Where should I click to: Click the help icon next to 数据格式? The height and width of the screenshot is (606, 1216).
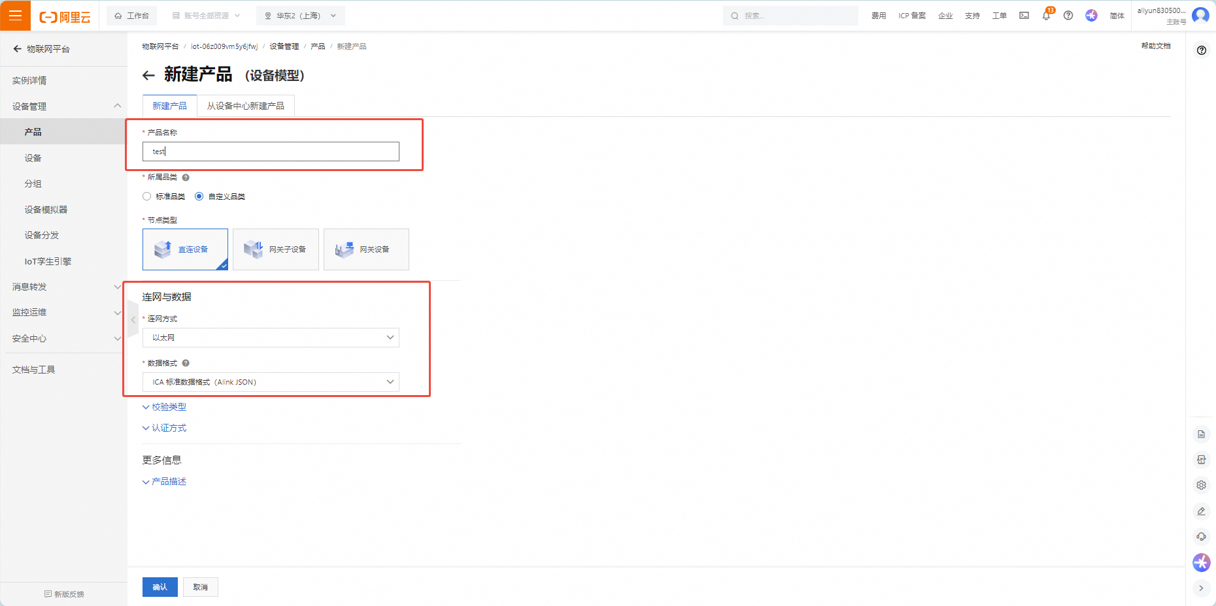click(186, 363)
